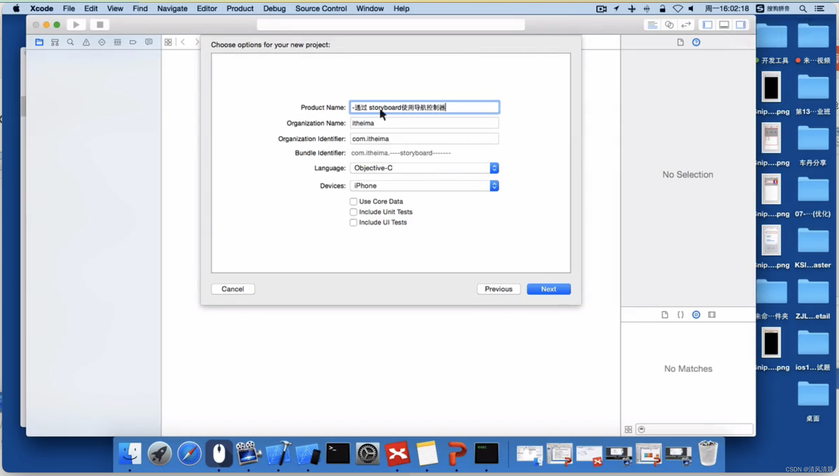Open the Xcode File menu

(68, 8)
